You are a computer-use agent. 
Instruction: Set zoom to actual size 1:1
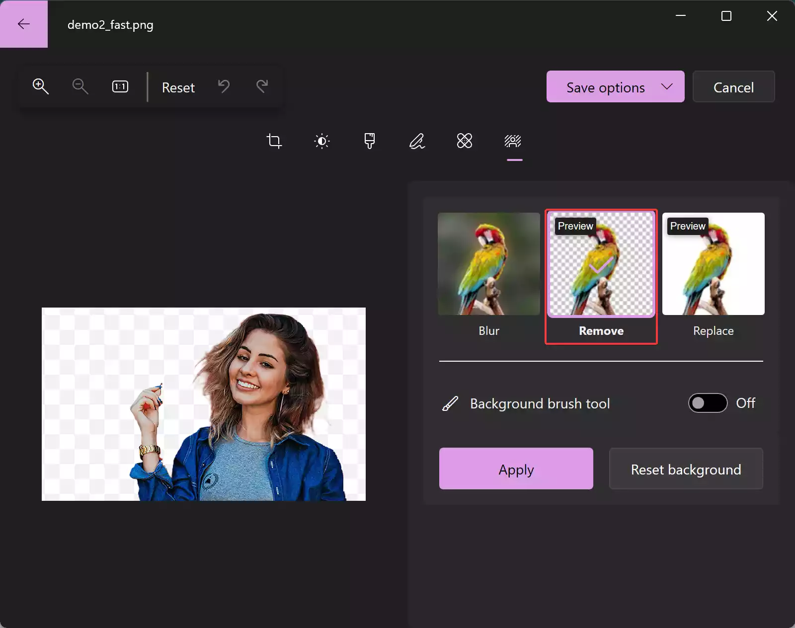(120, 86)
